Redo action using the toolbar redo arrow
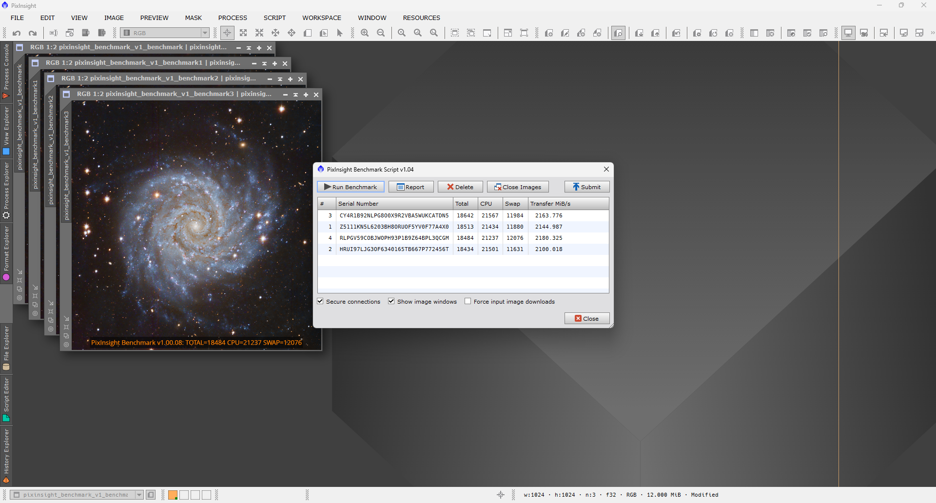 33,33
